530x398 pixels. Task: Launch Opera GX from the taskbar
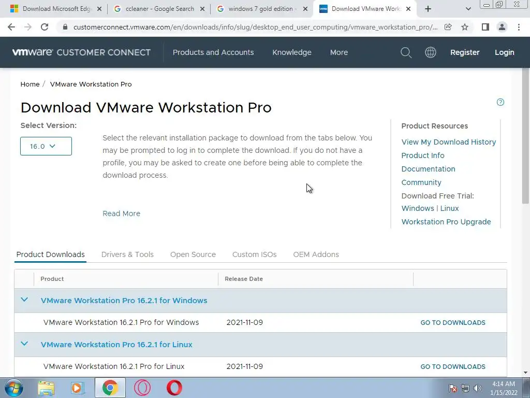[142, 388]
